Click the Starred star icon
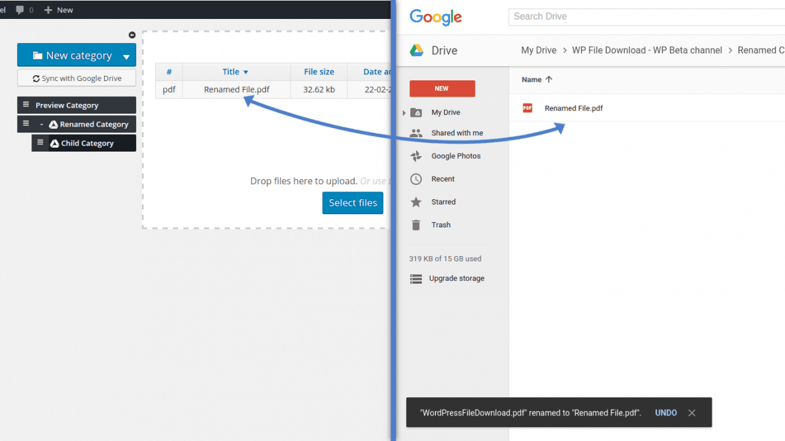 (x=416, y=202)
